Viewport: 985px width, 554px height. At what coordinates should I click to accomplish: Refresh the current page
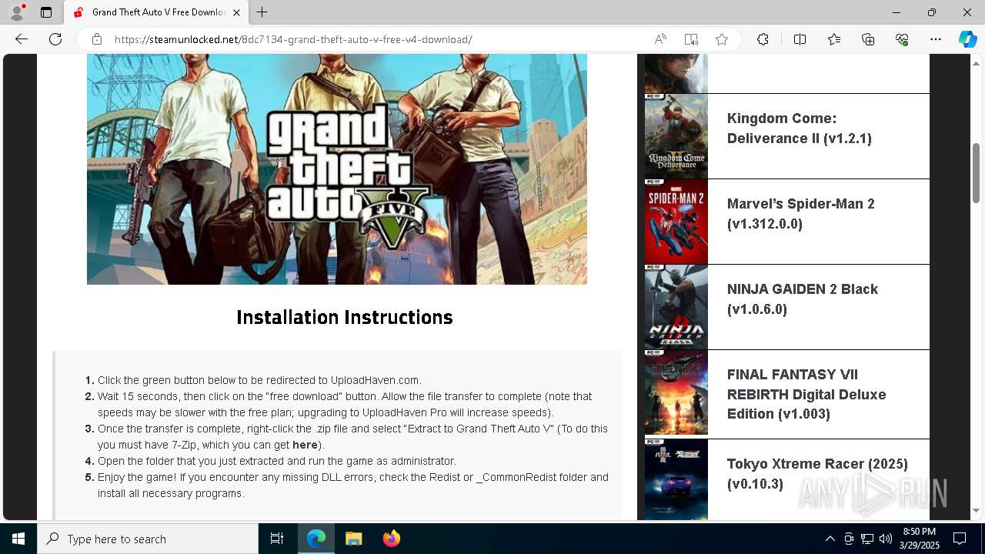[55, 39]
